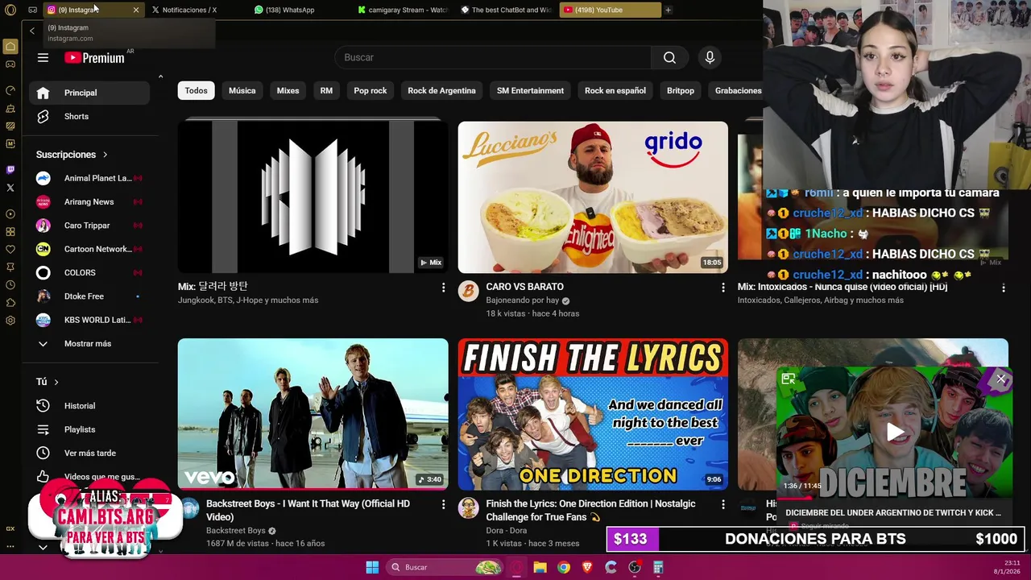Open options for Mix 달려라 방탄
This screenshot has height=580, width=1031.
click(x=443, y=288)
